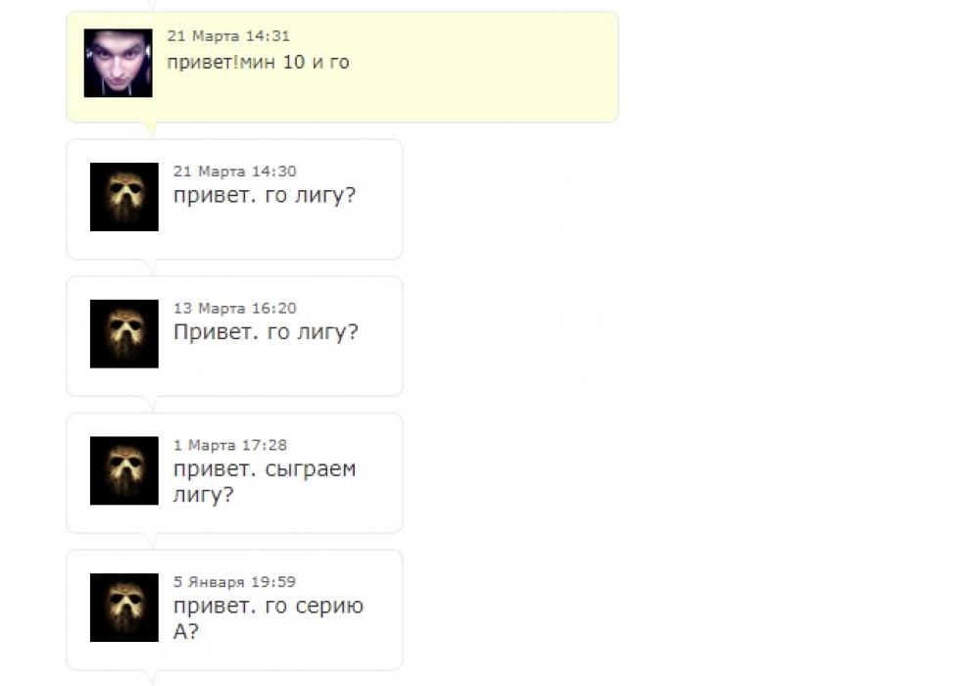Select the timestamp 21 Марта 14:31
The height and width of the screenshot is (686, 980).
coord(228,36)
